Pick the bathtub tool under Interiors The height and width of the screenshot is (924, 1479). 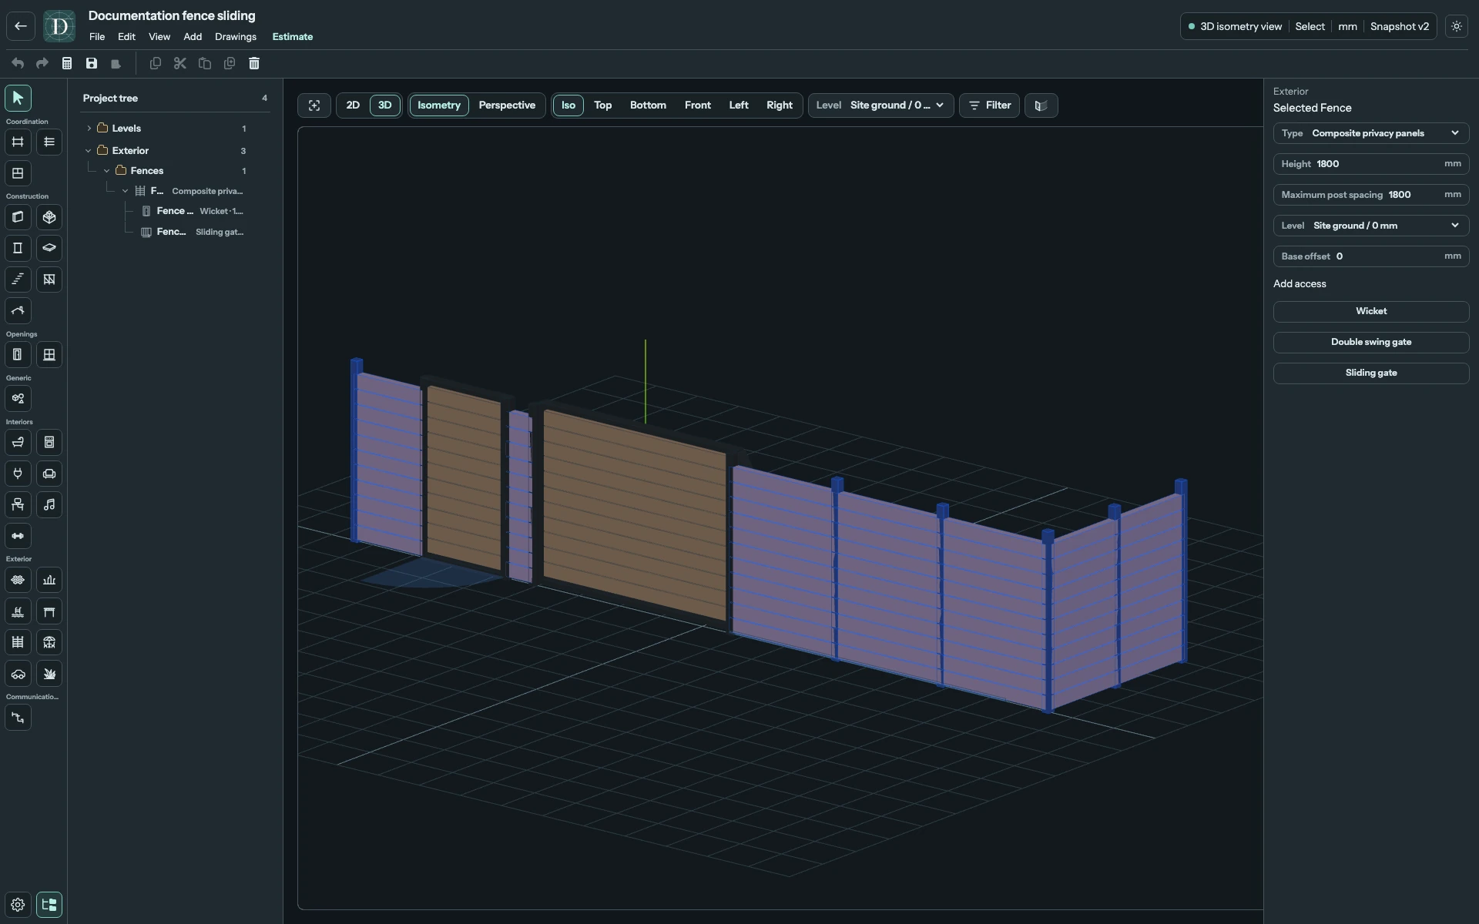coord(18,443)
